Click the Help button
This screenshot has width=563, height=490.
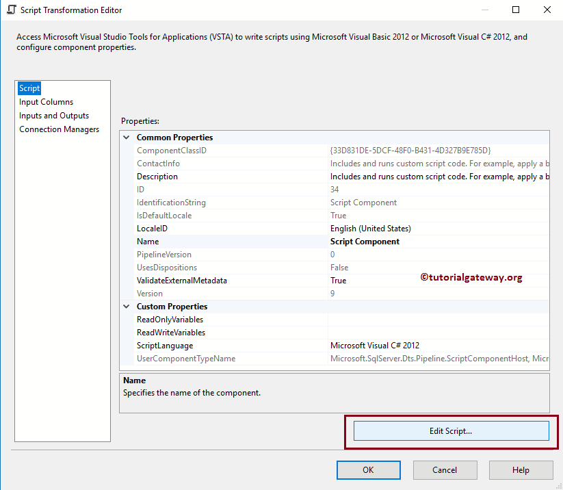(x=521, y=470)
